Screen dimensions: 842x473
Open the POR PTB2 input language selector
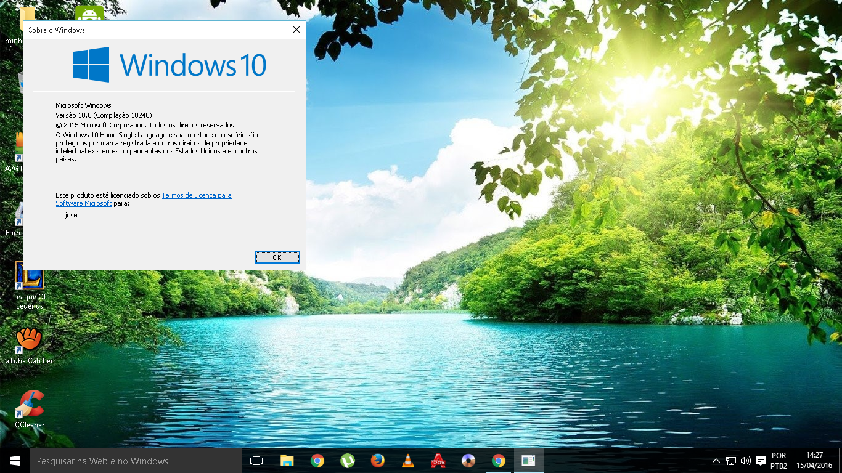pos(779,461)
